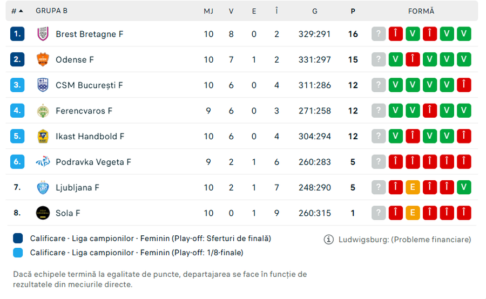
Task: Open the Sola F team link
Action: [x=68, y=213]
